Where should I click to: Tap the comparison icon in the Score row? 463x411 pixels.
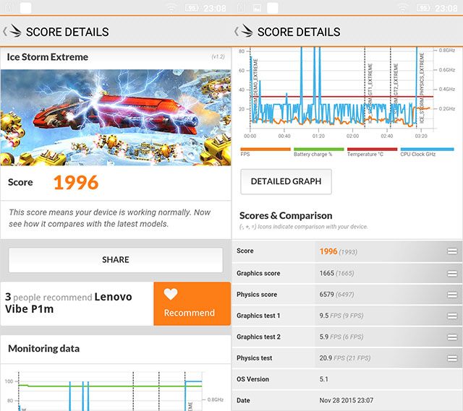(452, 251)
